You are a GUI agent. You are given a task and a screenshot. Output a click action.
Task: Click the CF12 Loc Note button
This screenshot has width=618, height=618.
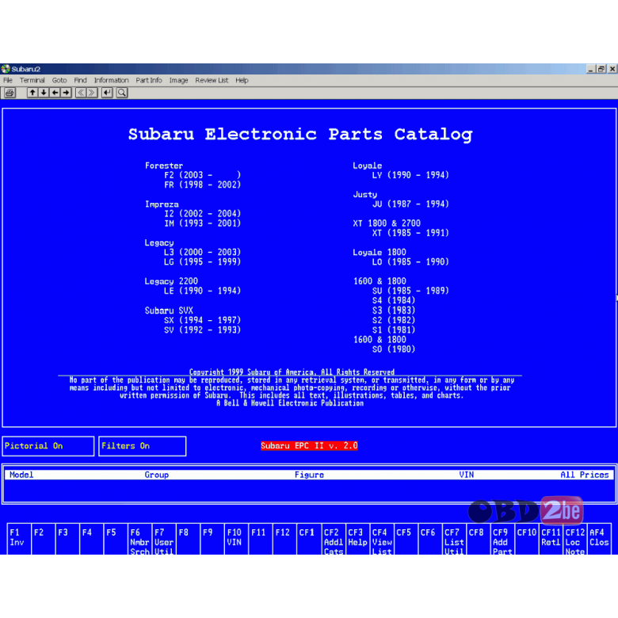pyautogui.click(x=575, y=540)
